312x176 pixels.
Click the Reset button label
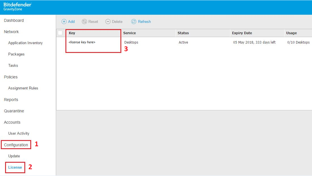coord(93,22)
